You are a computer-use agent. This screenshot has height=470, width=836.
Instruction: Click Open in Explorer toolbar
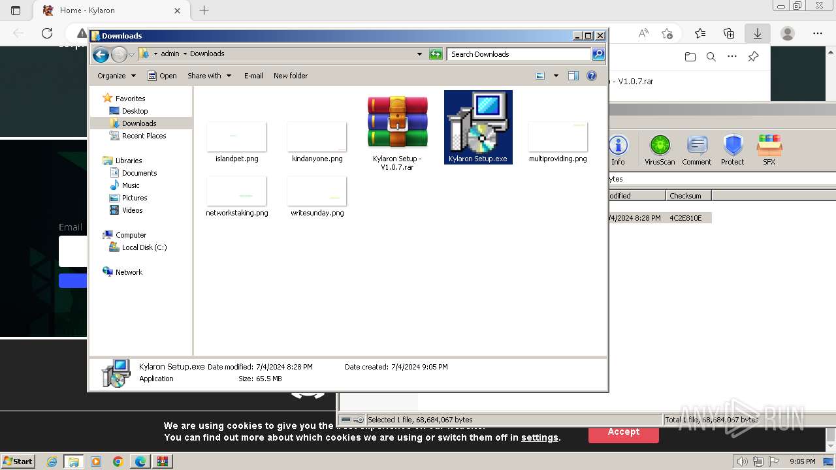point(162,76)
